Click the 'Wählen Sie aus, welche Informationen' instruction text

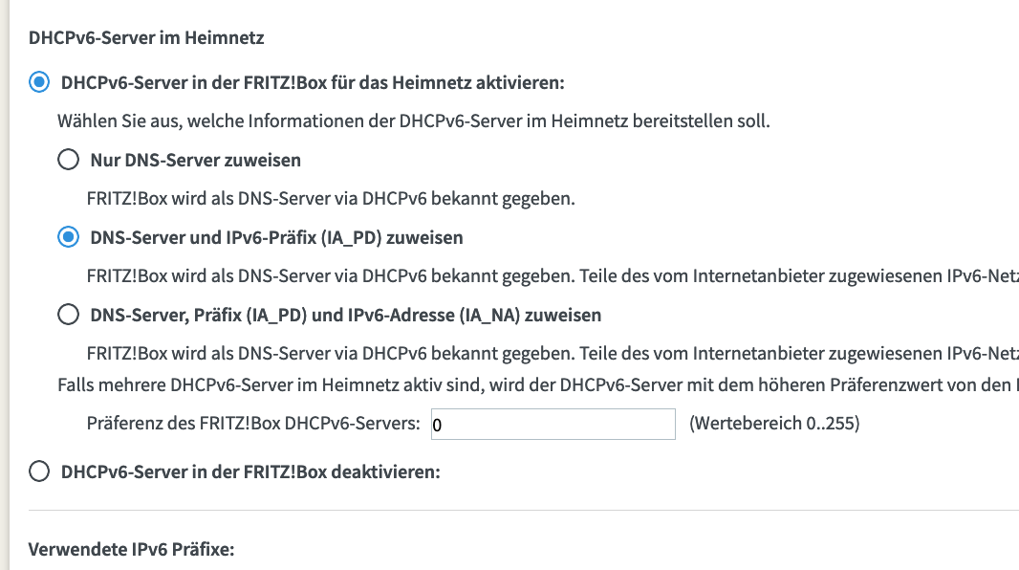click(x=413, y=121)
